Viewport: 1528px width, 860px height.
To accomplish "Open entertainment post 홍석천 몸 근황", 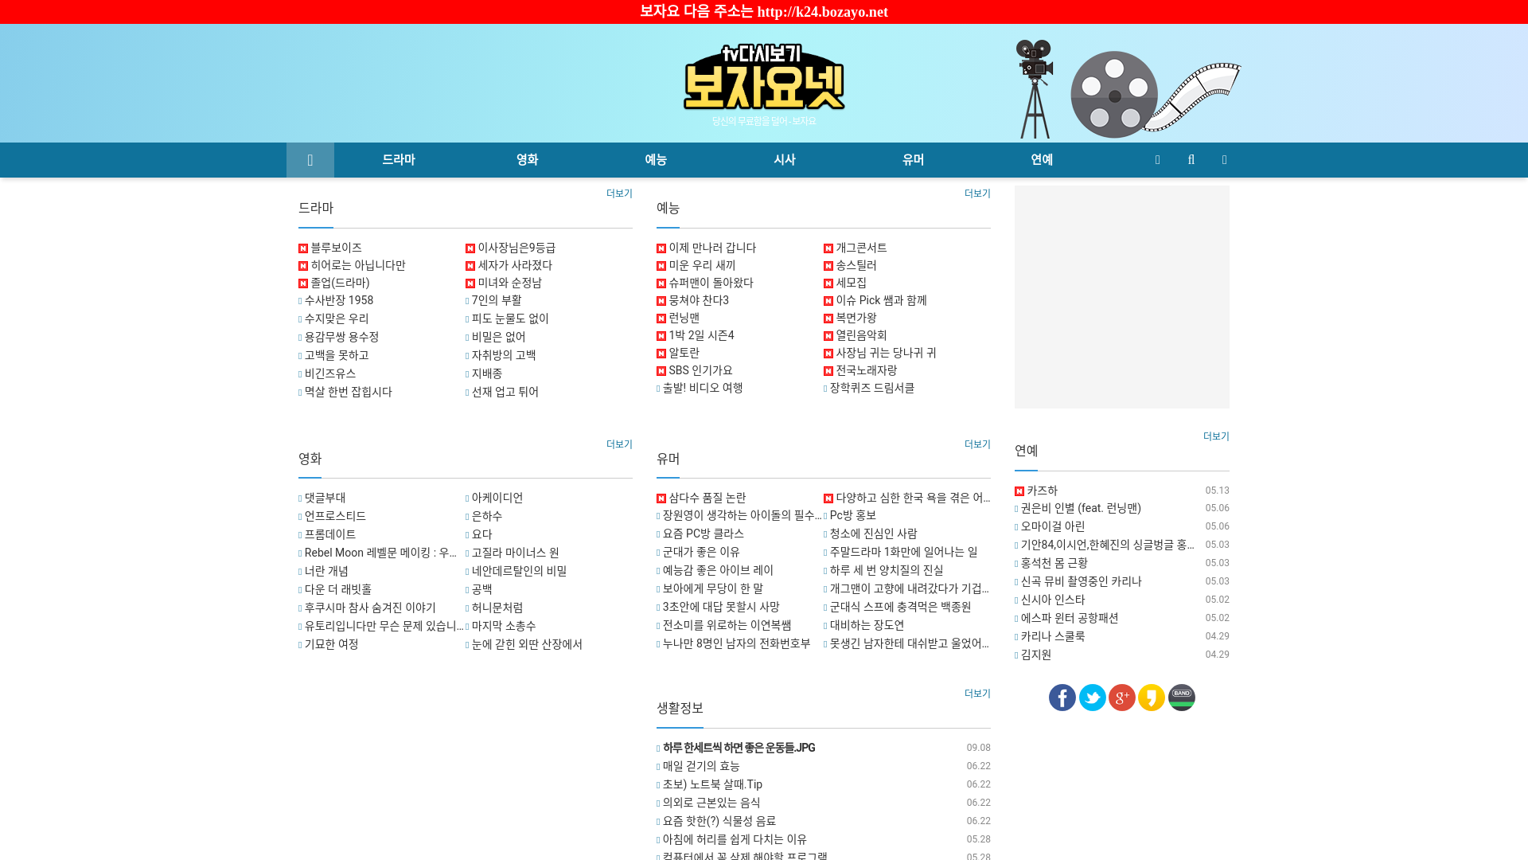I will [1054, 563].
